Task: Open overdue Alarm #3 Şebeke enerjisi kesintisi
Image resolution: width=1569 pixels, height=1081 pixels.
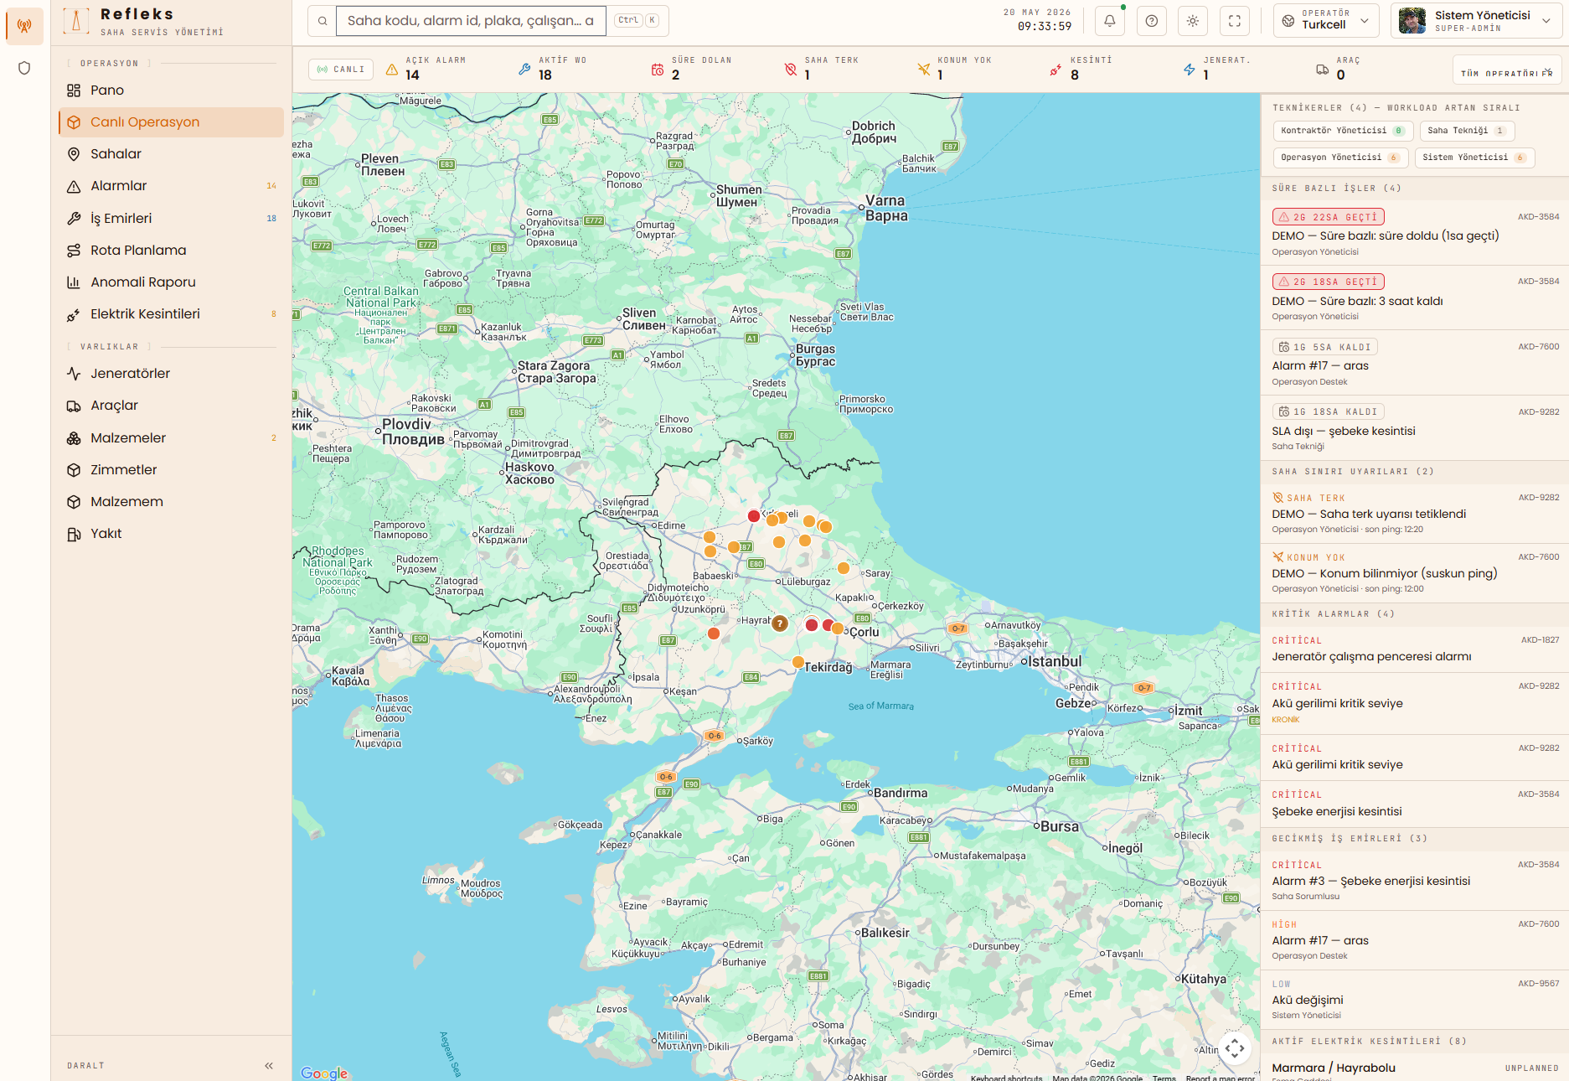Action: tap(1415, 880)
